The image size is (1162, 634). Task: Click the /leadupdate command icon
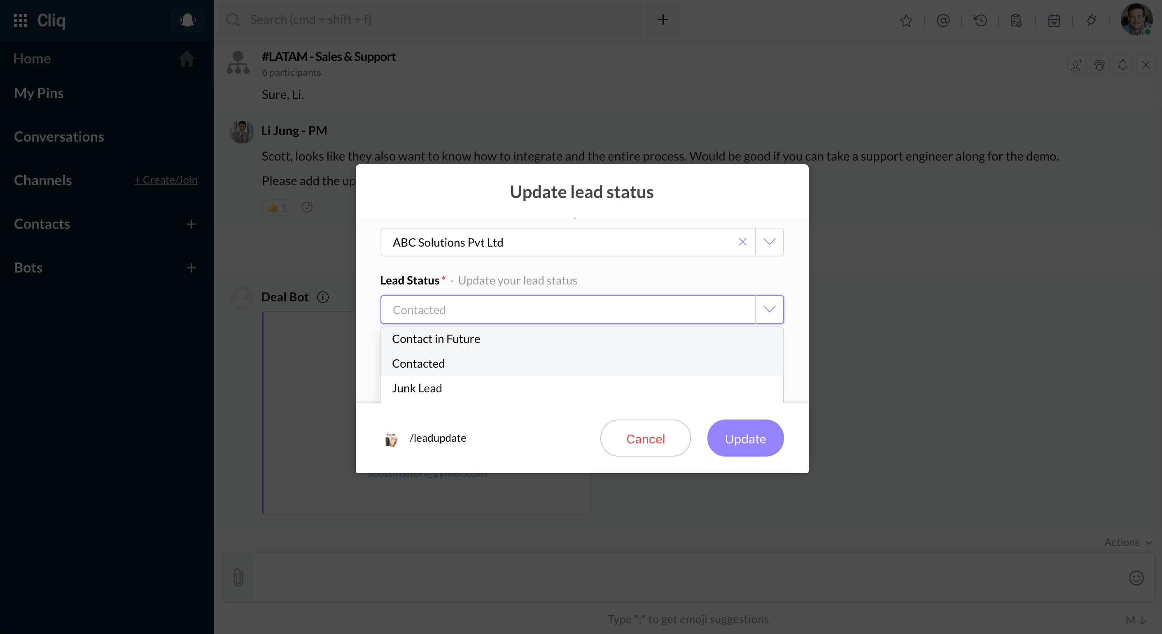pos(391,439)
